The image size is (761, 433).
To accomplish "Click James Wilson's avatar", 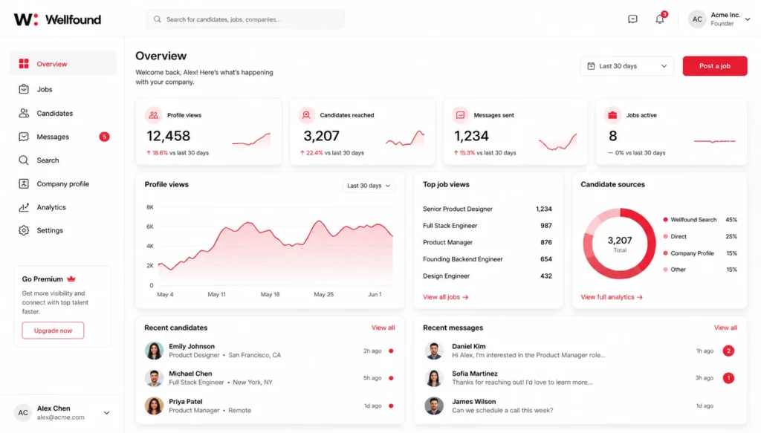I will point(434,406).
